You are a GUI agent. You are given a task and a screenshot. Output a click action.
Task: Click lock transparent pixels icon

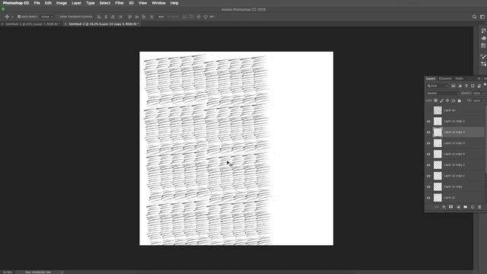pos(436,100)
